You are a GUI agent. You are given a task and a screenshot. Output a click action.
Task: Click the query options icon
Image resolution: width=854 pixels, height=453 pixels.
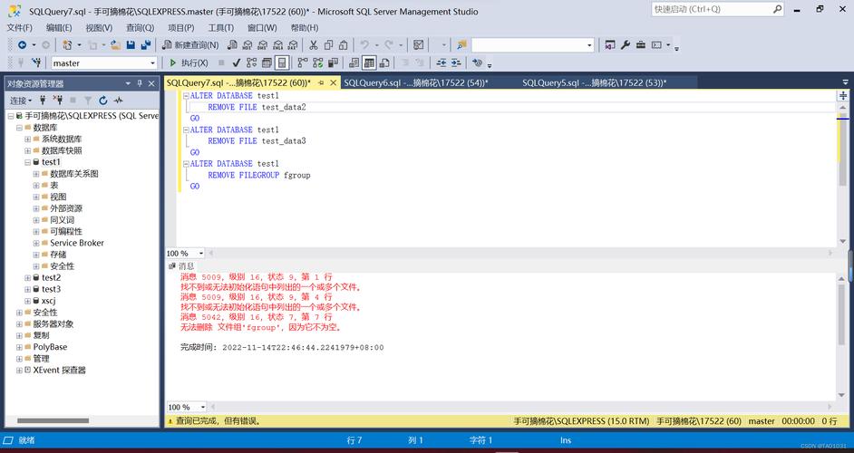[x=267, y=63]
